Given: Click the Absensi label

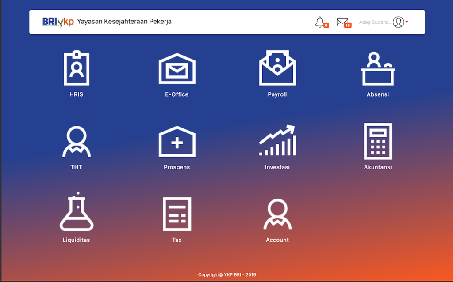Looking at the screenshot, I should point(378,94).
